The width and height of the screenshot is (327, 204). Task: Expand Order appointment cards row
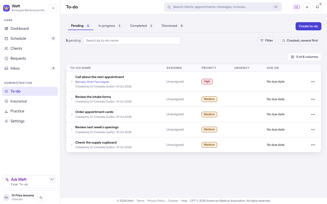click(72, 114)
